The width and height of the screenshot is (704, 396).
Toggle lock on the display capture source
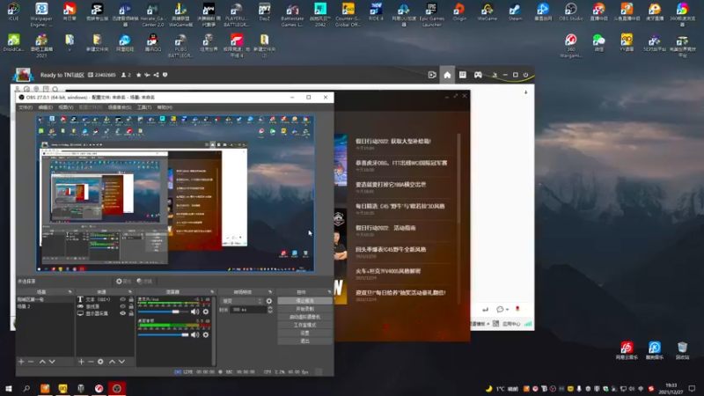pyautogui.click(x=130, y=313)
